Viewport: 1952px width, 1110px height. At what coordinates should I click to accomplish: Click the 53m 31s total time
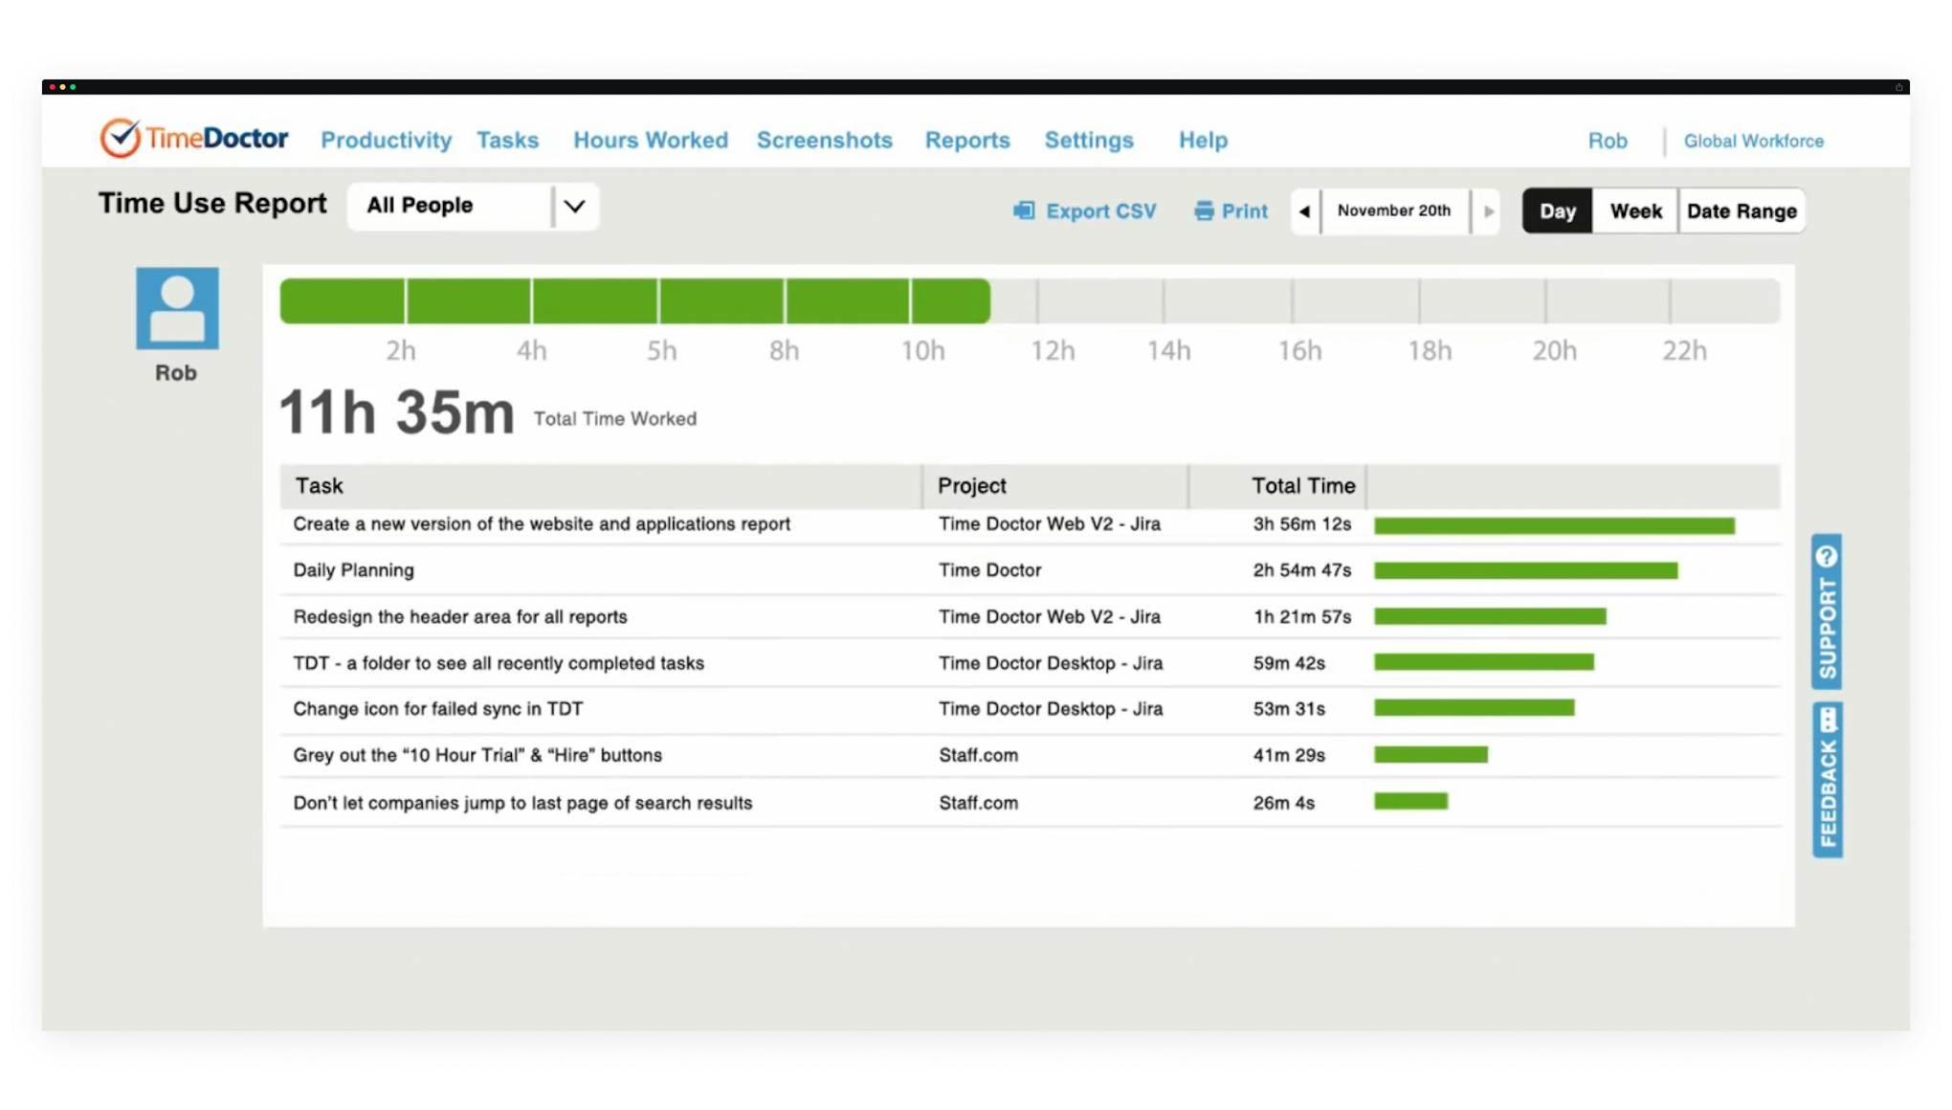point(1289,709)
